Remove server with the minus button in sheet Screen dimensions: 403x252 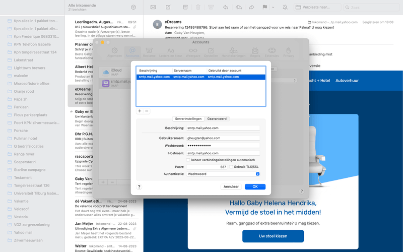[147, 111]
